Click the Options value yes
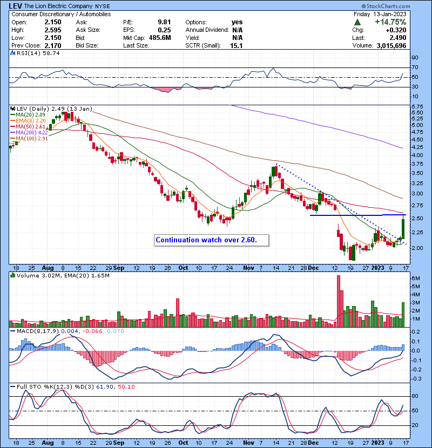The image size is (432, 448). click(237, 22)
